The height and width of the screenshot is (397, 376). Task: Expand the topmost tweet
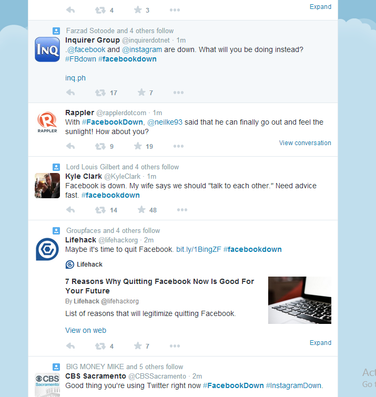point(320,7)
